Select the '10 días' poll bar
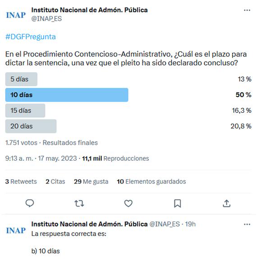The width and height of the screenshot is (257, 259). coord(67,95)
